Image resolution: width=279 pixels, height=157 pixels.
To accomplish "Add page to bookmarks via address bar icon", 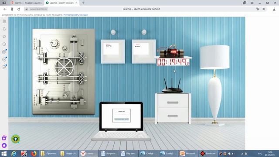I will 264,9.
